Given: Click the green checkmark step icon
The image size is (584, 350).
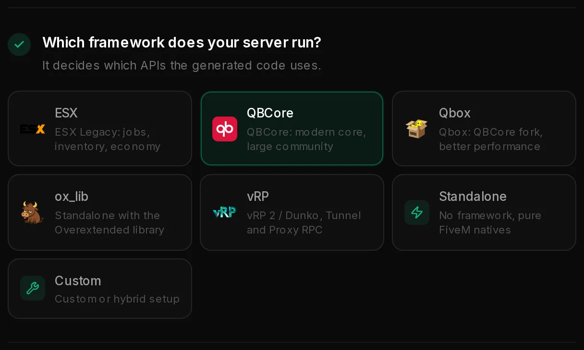Looking at the screenshot, I should click(19, 45).
